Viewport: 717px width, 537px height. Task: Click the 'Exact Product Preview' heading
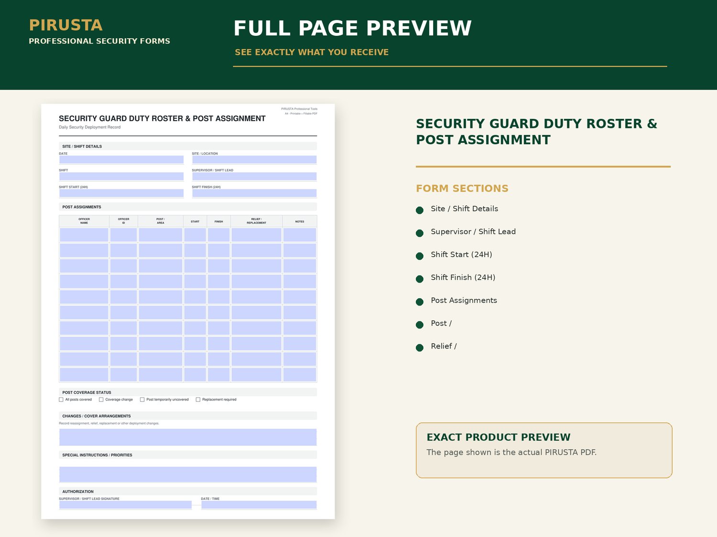[x=499, y=437]
